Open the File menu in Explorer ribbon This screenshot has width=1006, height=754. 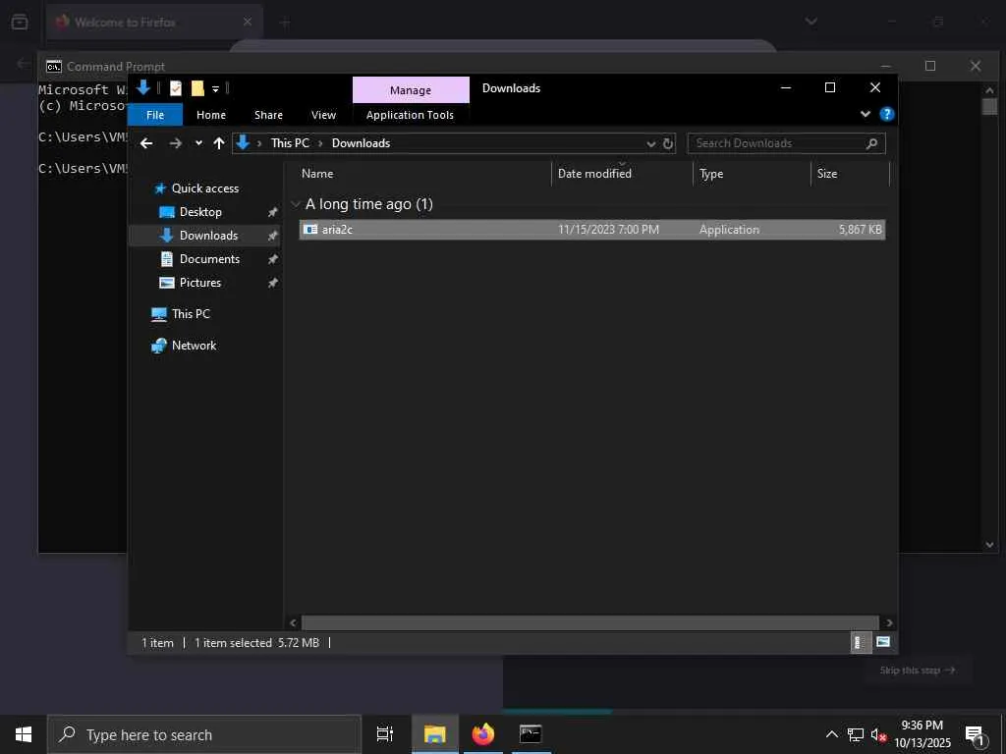[x=154, y=115]
